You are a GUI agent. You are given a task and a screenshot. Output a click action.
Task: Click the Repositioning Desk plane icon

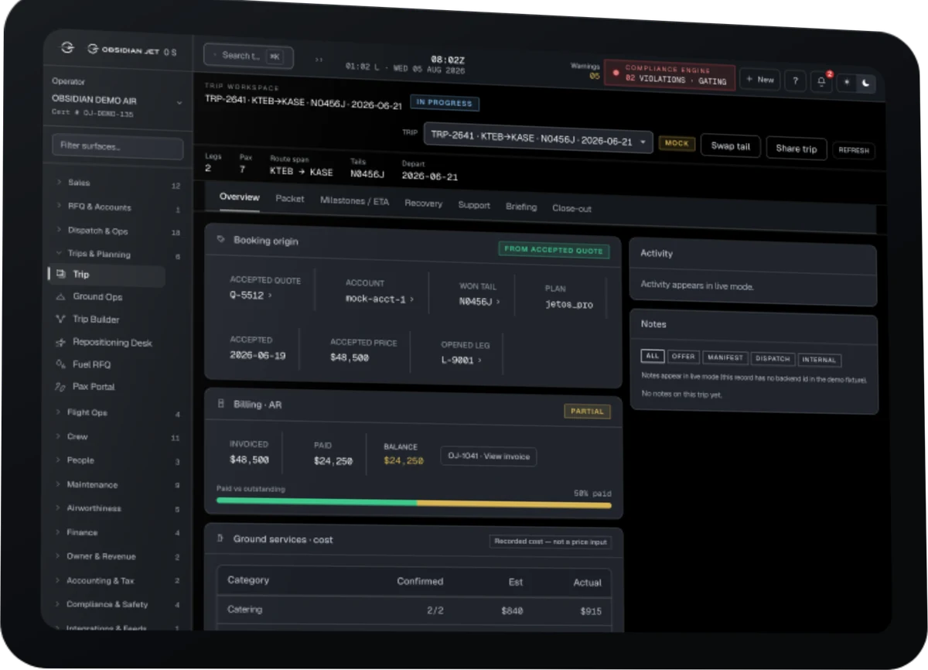(60, 342)
